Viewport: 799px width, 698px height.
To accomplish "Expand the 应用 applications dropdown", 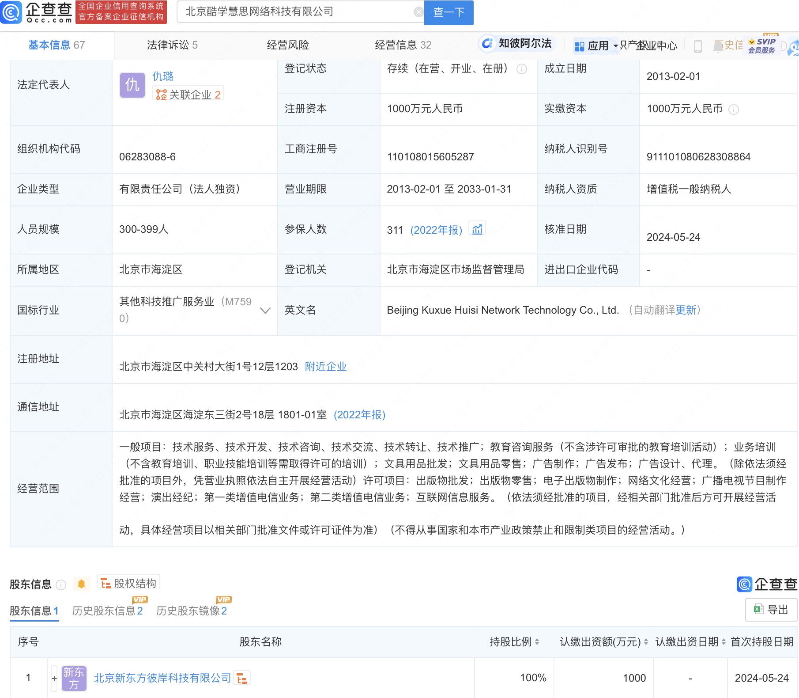I will point(596,46).
